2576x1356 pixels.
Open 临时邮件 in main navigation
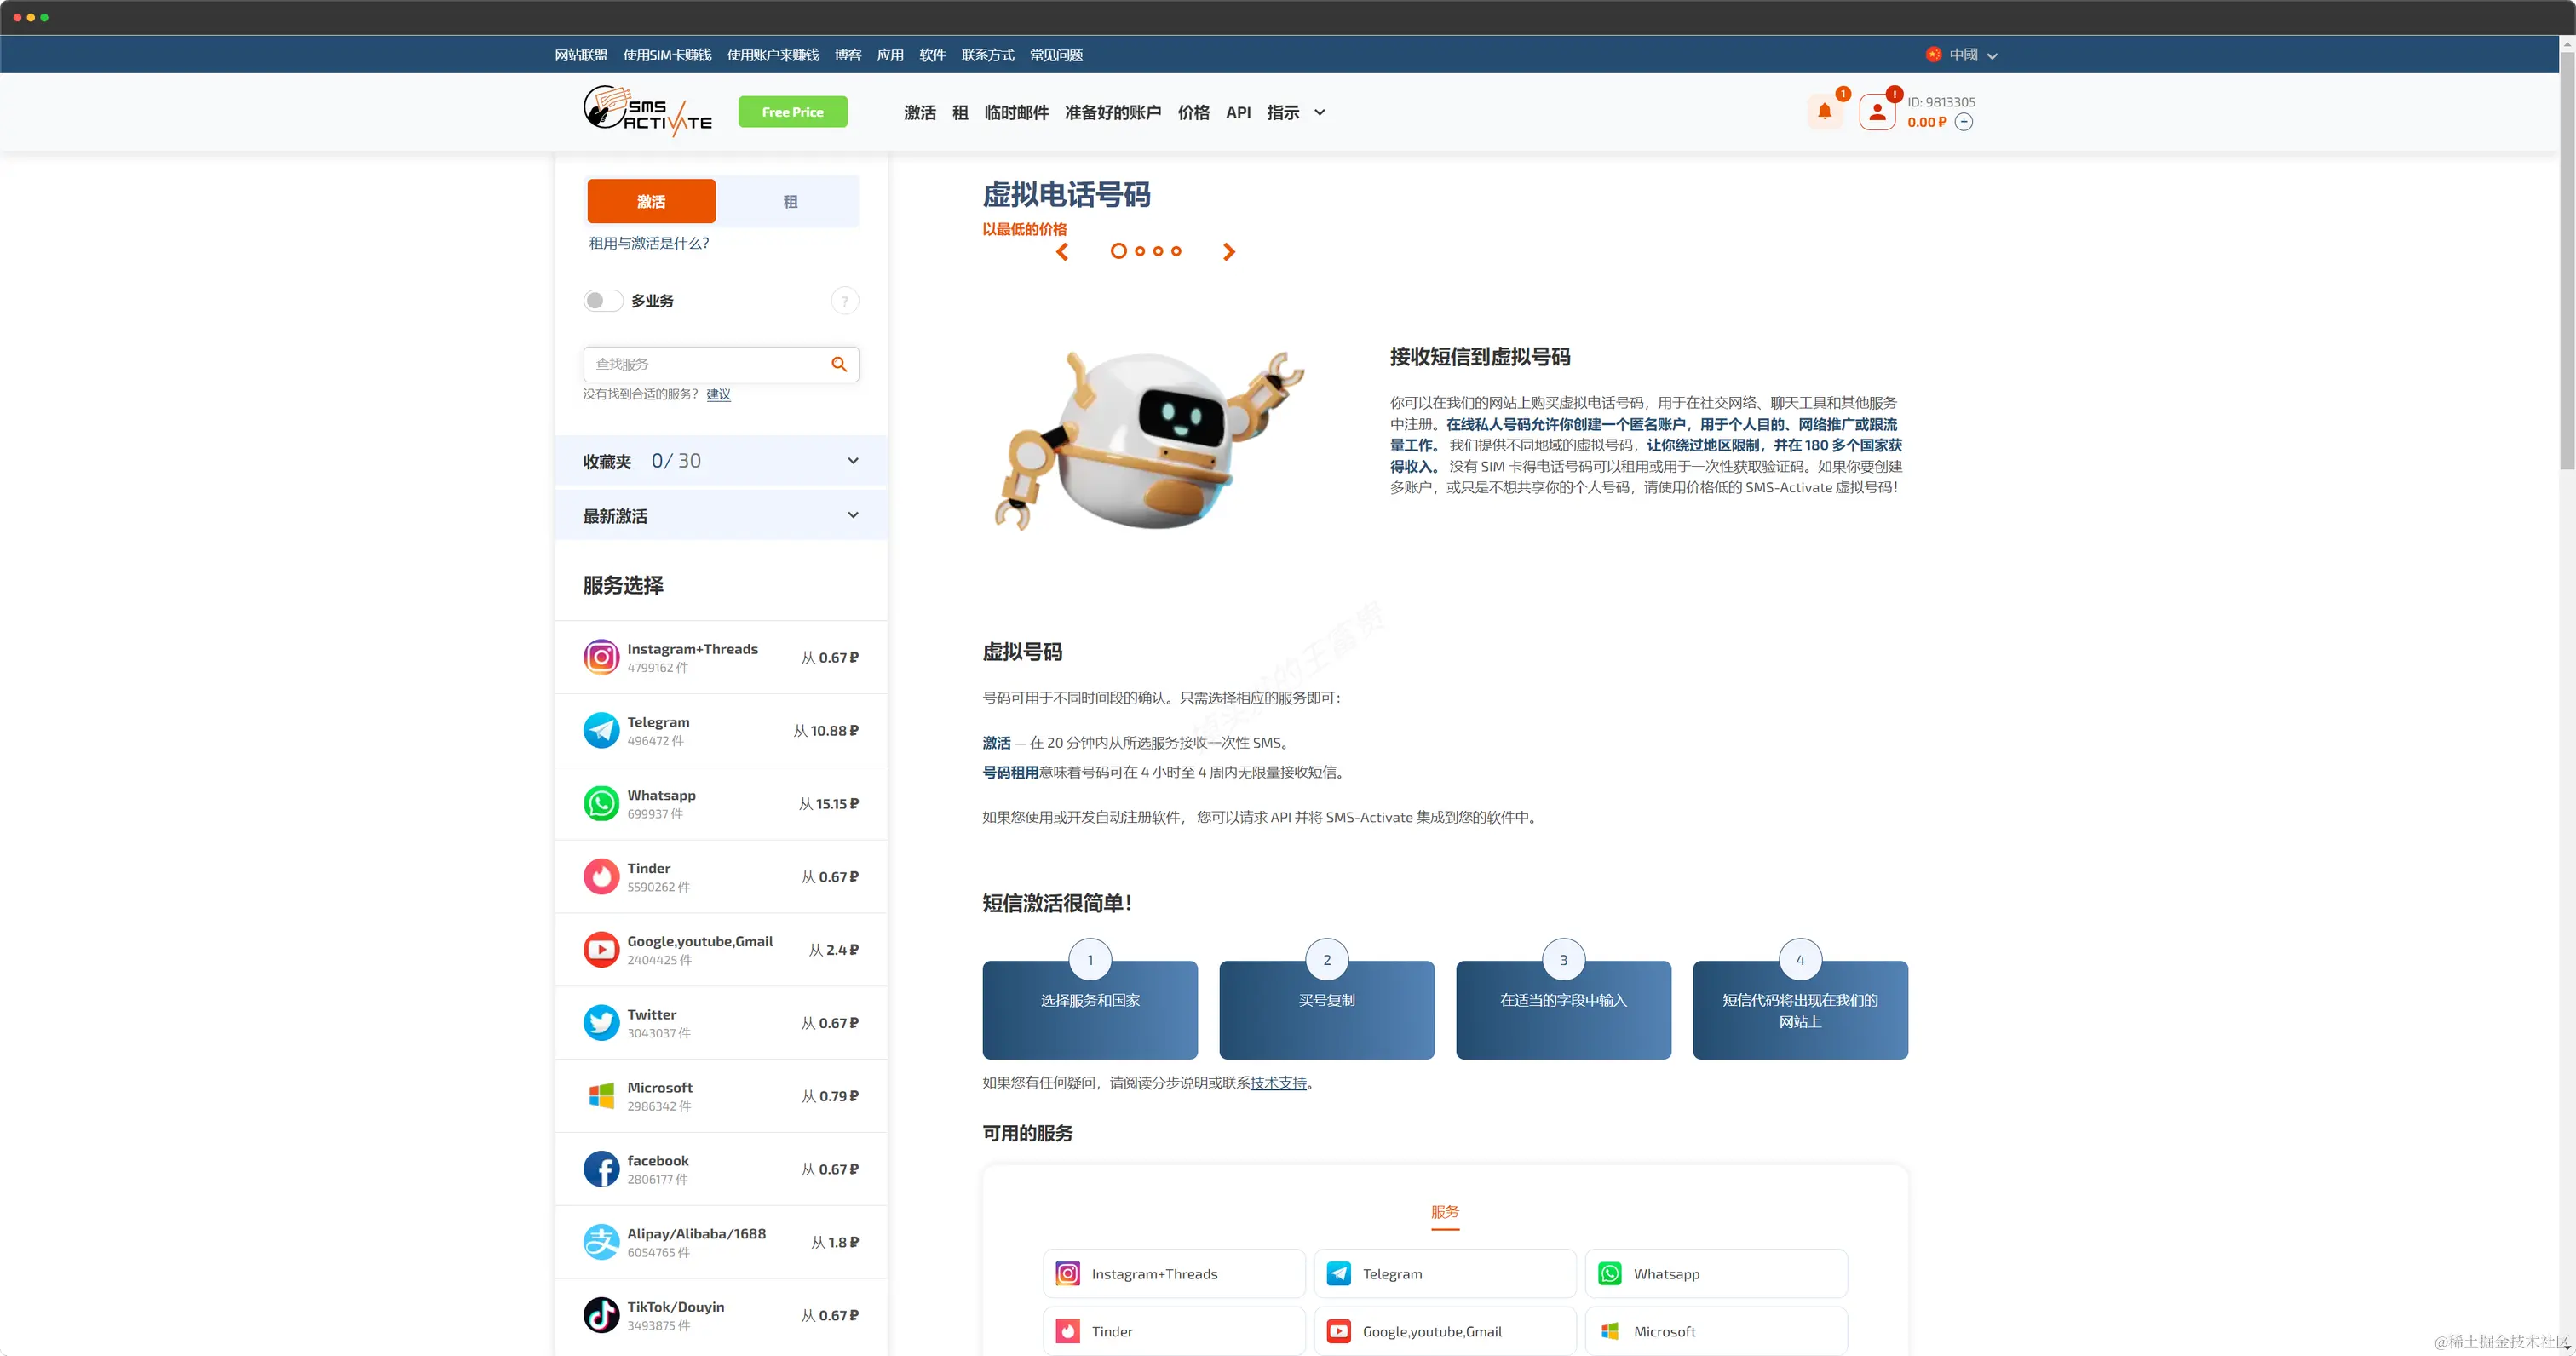click(1016, 113)
